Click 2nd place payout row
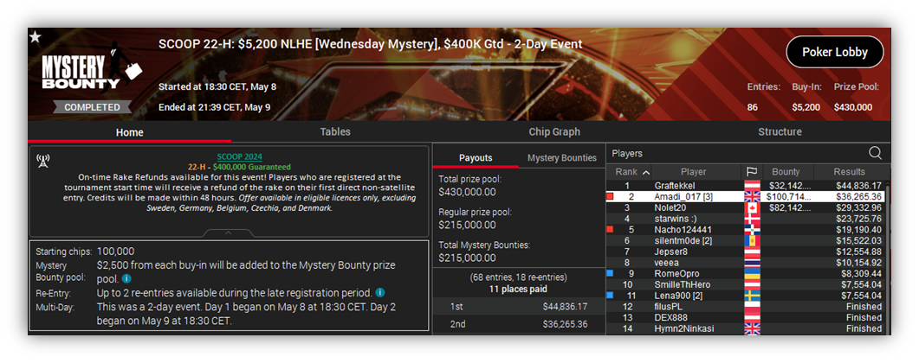 (x=519, y=324)
